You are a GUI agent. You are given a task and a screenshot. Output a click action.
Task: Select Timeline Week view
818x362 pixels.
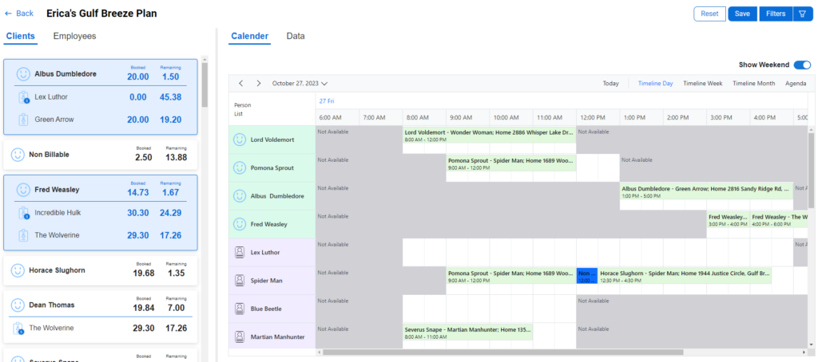coord(703,84)
